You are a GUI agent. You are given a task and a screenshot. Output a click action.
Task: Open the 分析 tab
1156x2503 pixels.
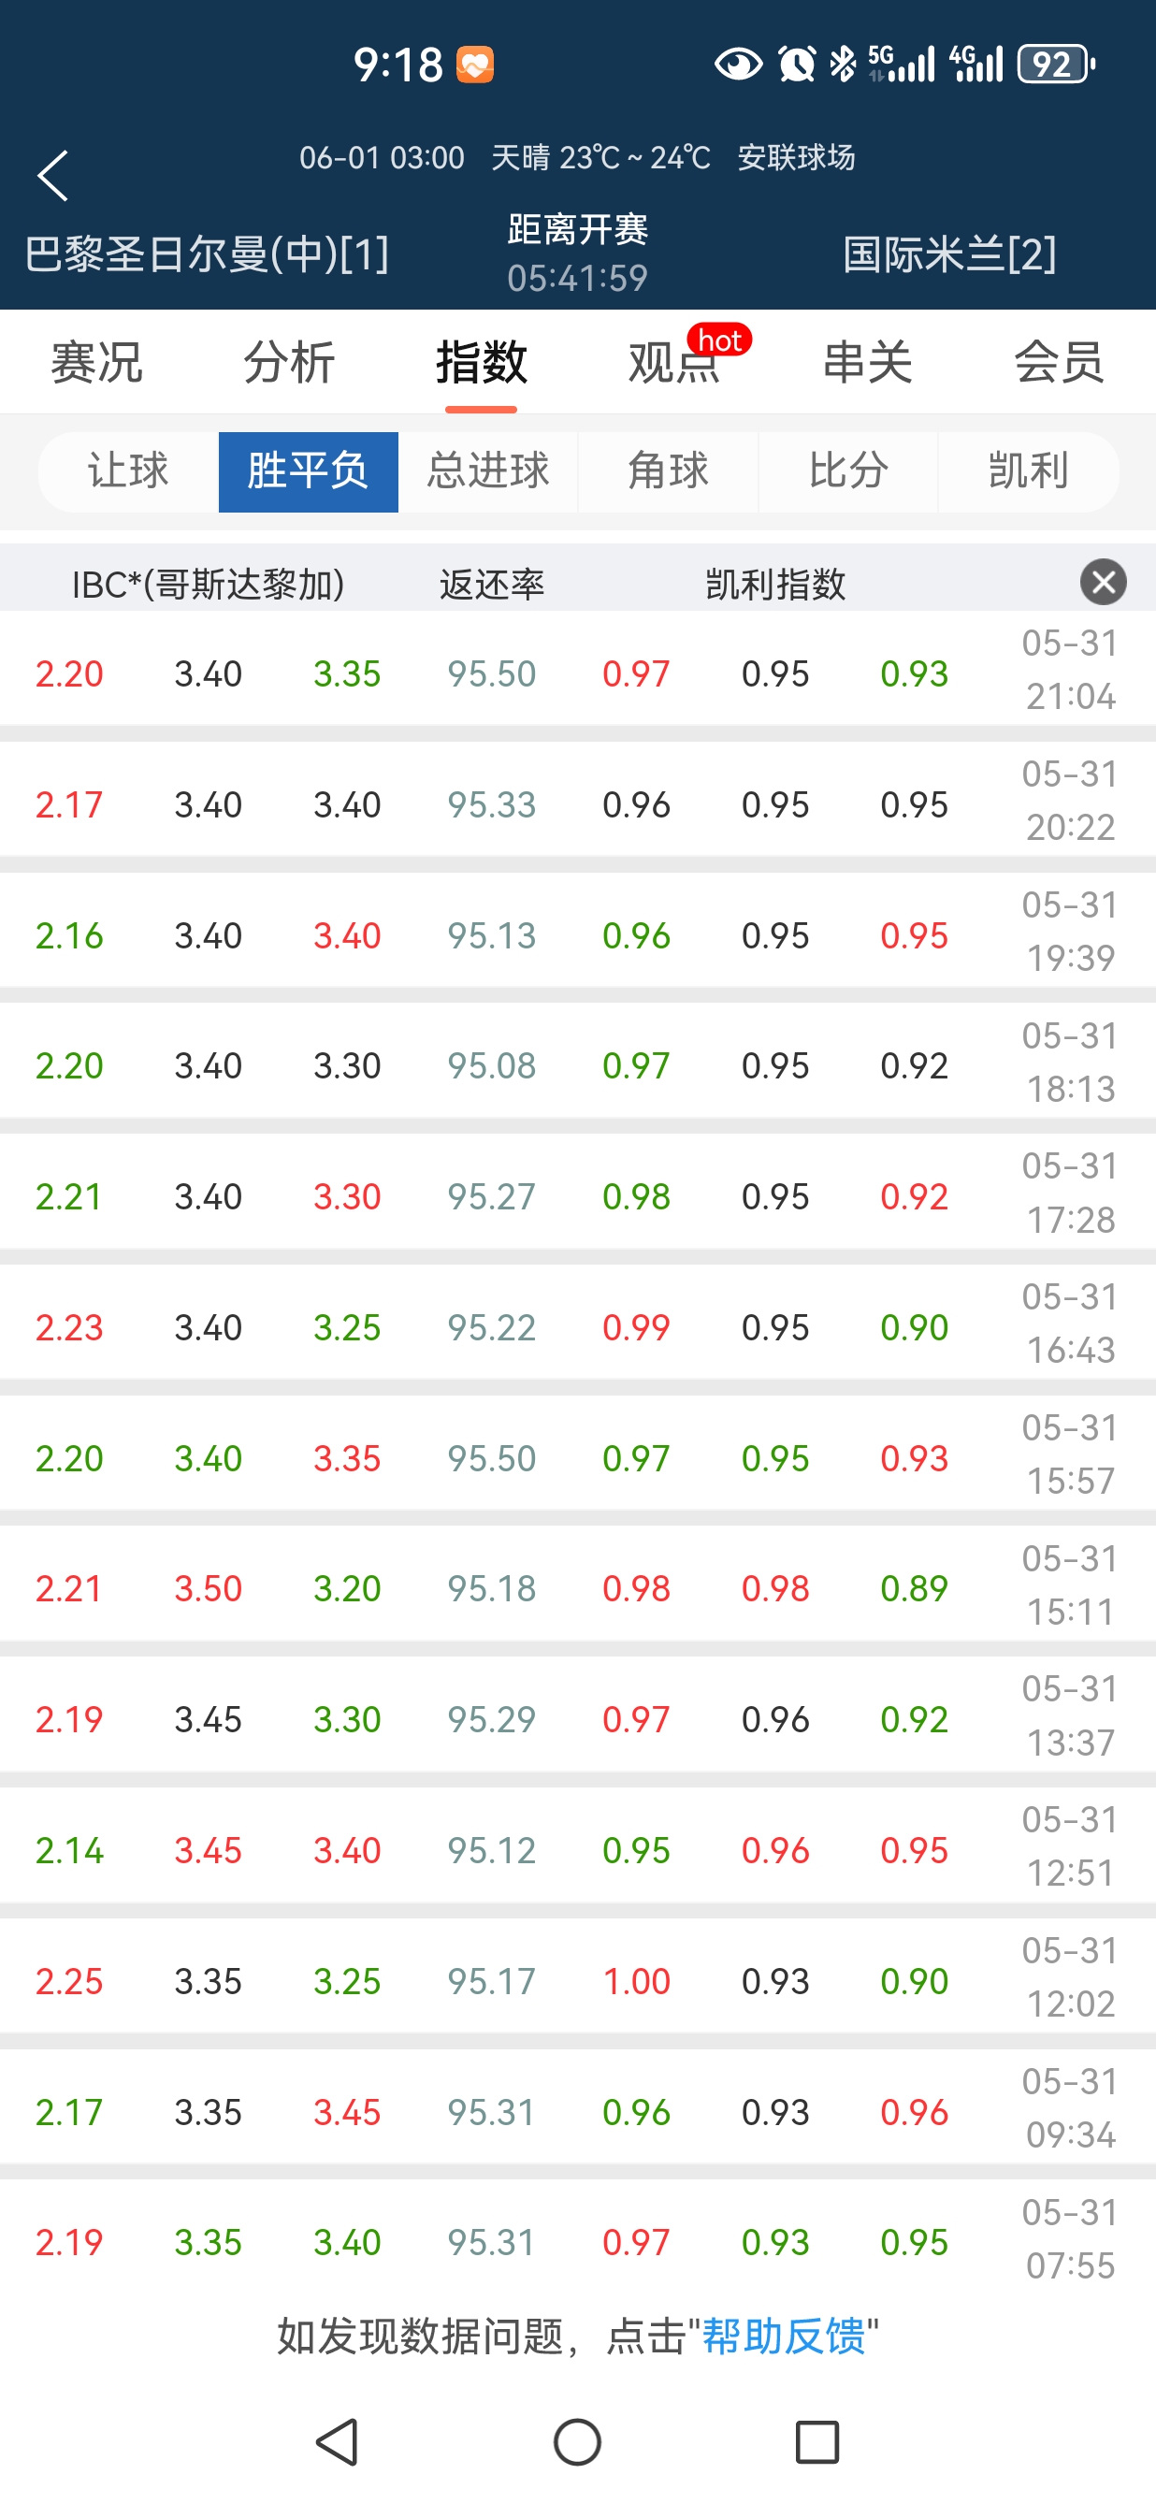click(288, 362)
